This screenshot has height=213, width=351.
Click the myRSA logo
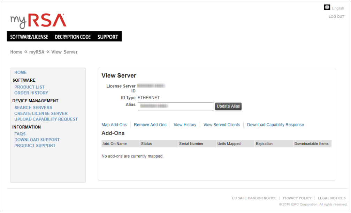pos(38,21)
